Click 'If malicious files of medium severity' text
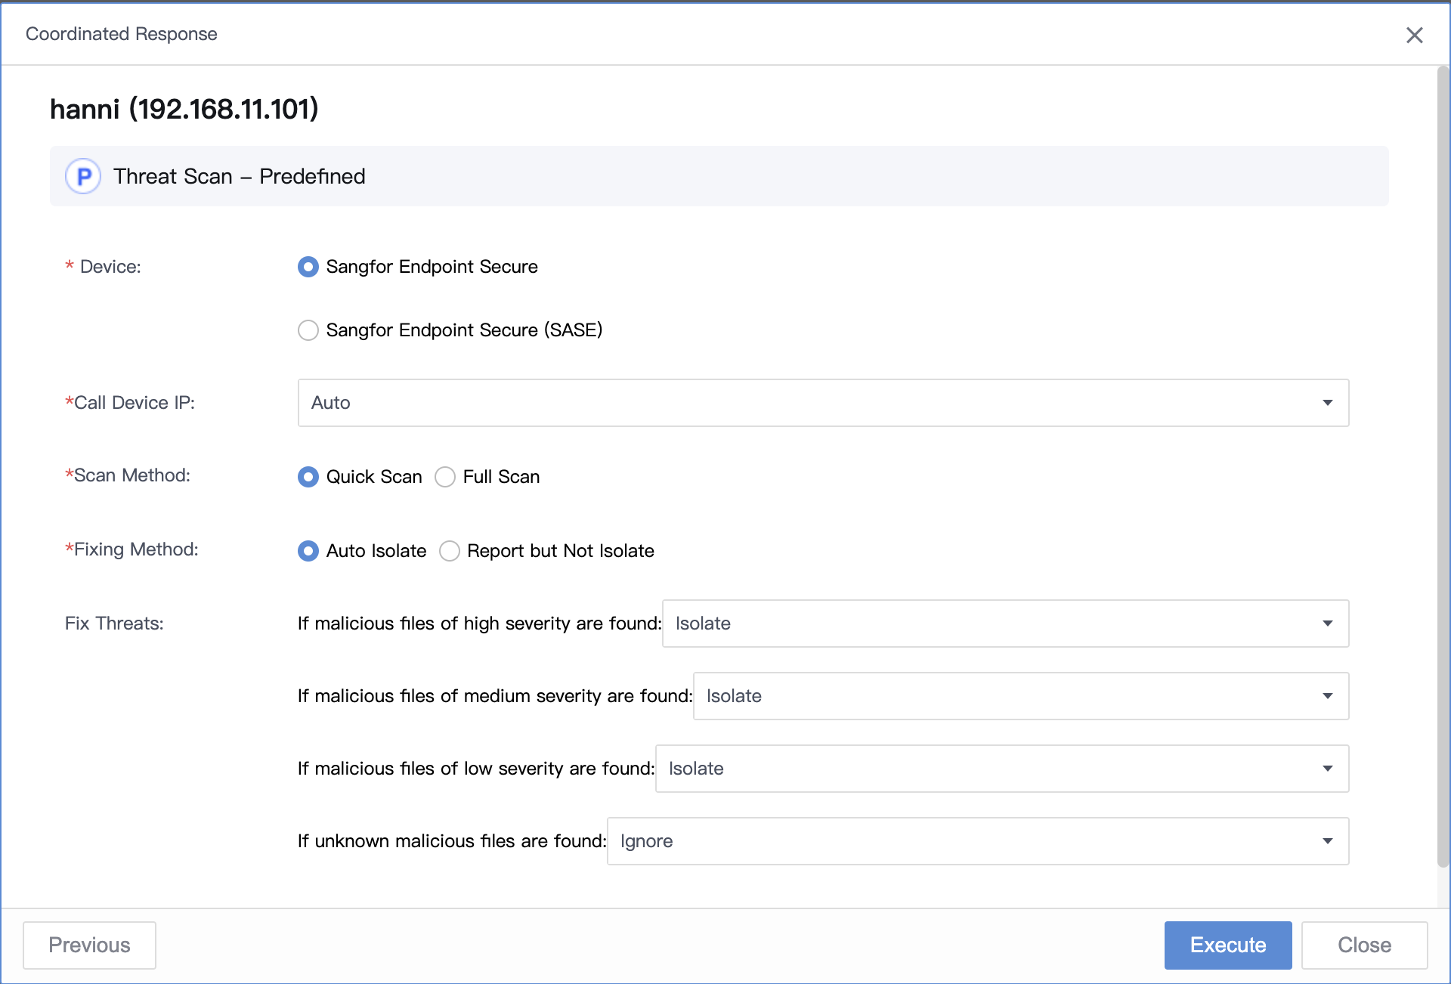The image size is (1451, 984). point(495,696)
